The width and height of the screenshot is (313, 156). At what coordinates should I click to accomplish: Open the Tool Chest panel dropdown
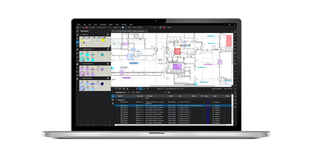(x=85, y=31)
